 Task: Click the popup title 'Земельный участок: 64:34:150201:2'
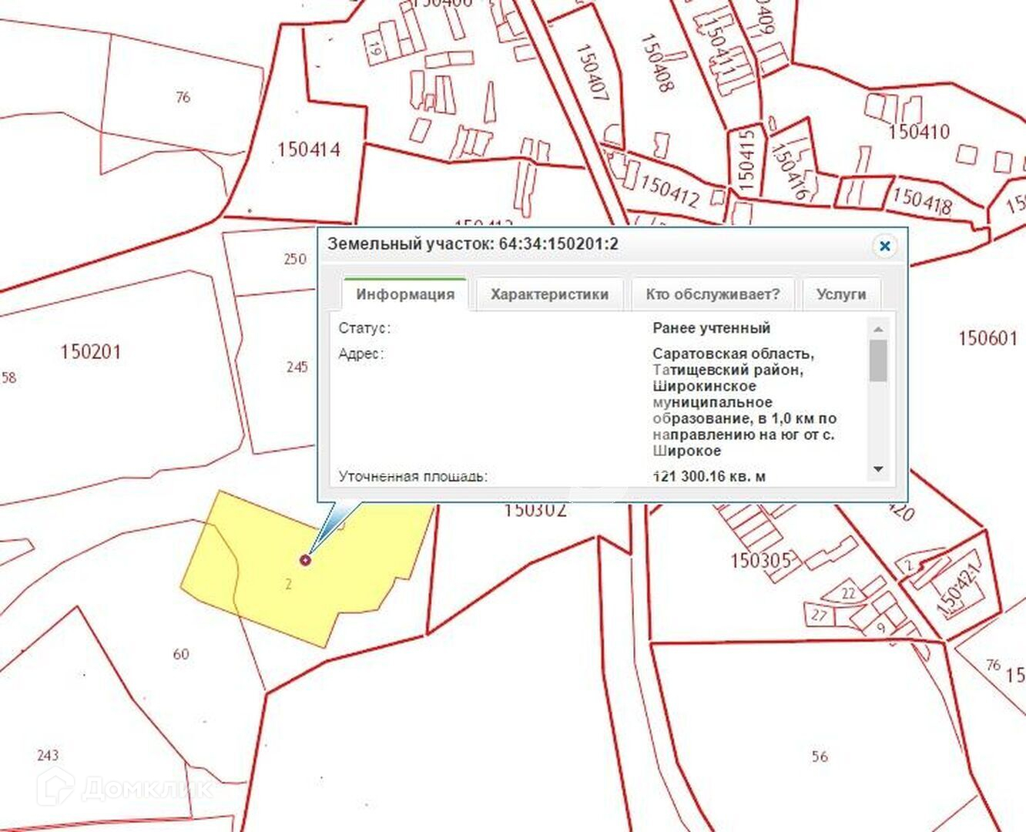pos(473,244)
